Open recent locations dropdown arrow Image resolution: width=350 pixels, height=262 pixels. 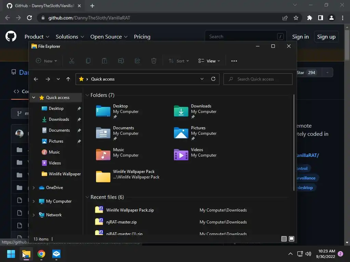(x=58, y=79)
